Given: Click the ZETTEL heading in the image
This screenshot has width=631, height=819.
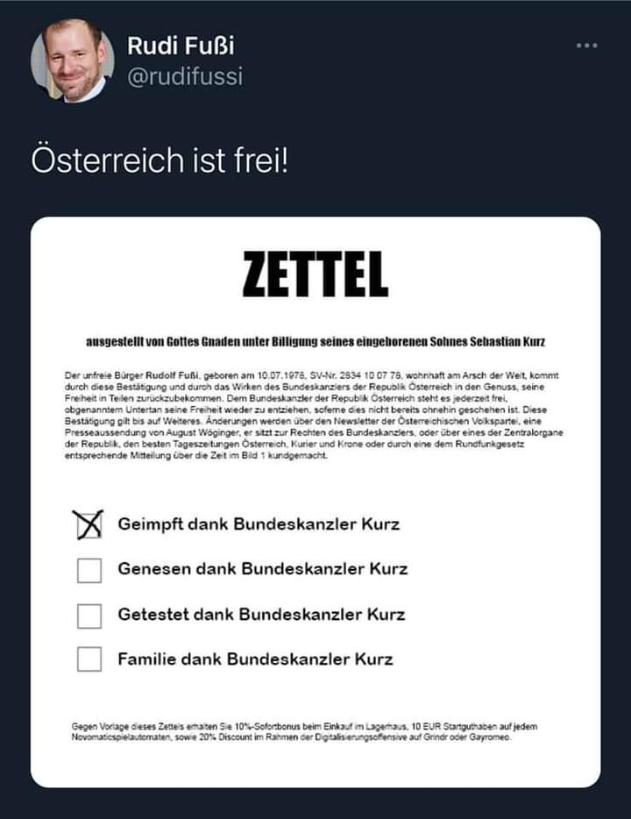Looking at the screenshot, I should (x=315, y=274).
